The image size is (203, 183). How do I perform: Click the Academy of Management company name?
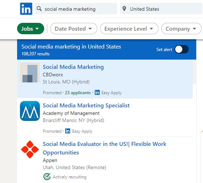[x=71, y=113]
